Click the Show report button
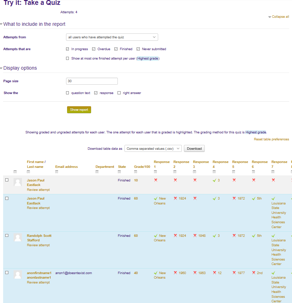 79,110
